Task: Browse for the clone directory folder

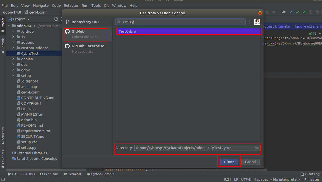Action: 257,148
